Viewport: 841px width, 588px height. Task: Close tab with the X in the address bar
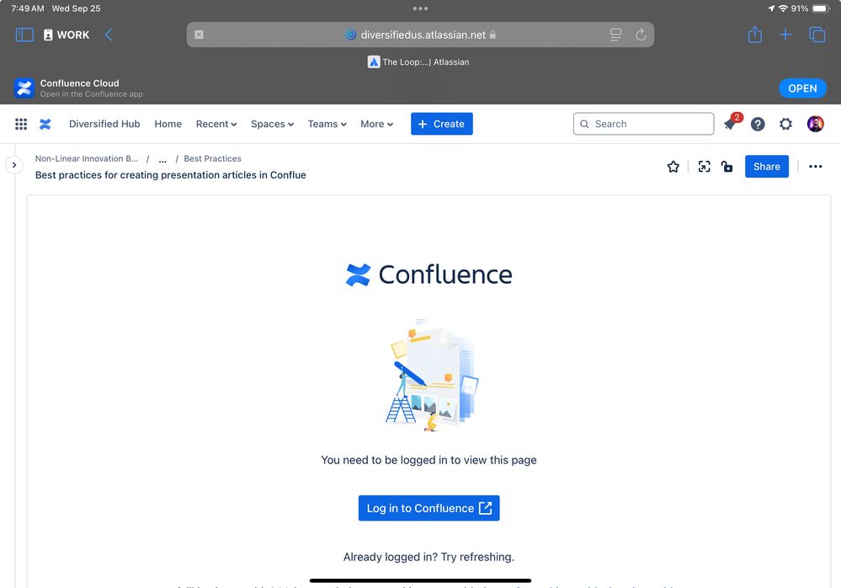tap(199, 35)
